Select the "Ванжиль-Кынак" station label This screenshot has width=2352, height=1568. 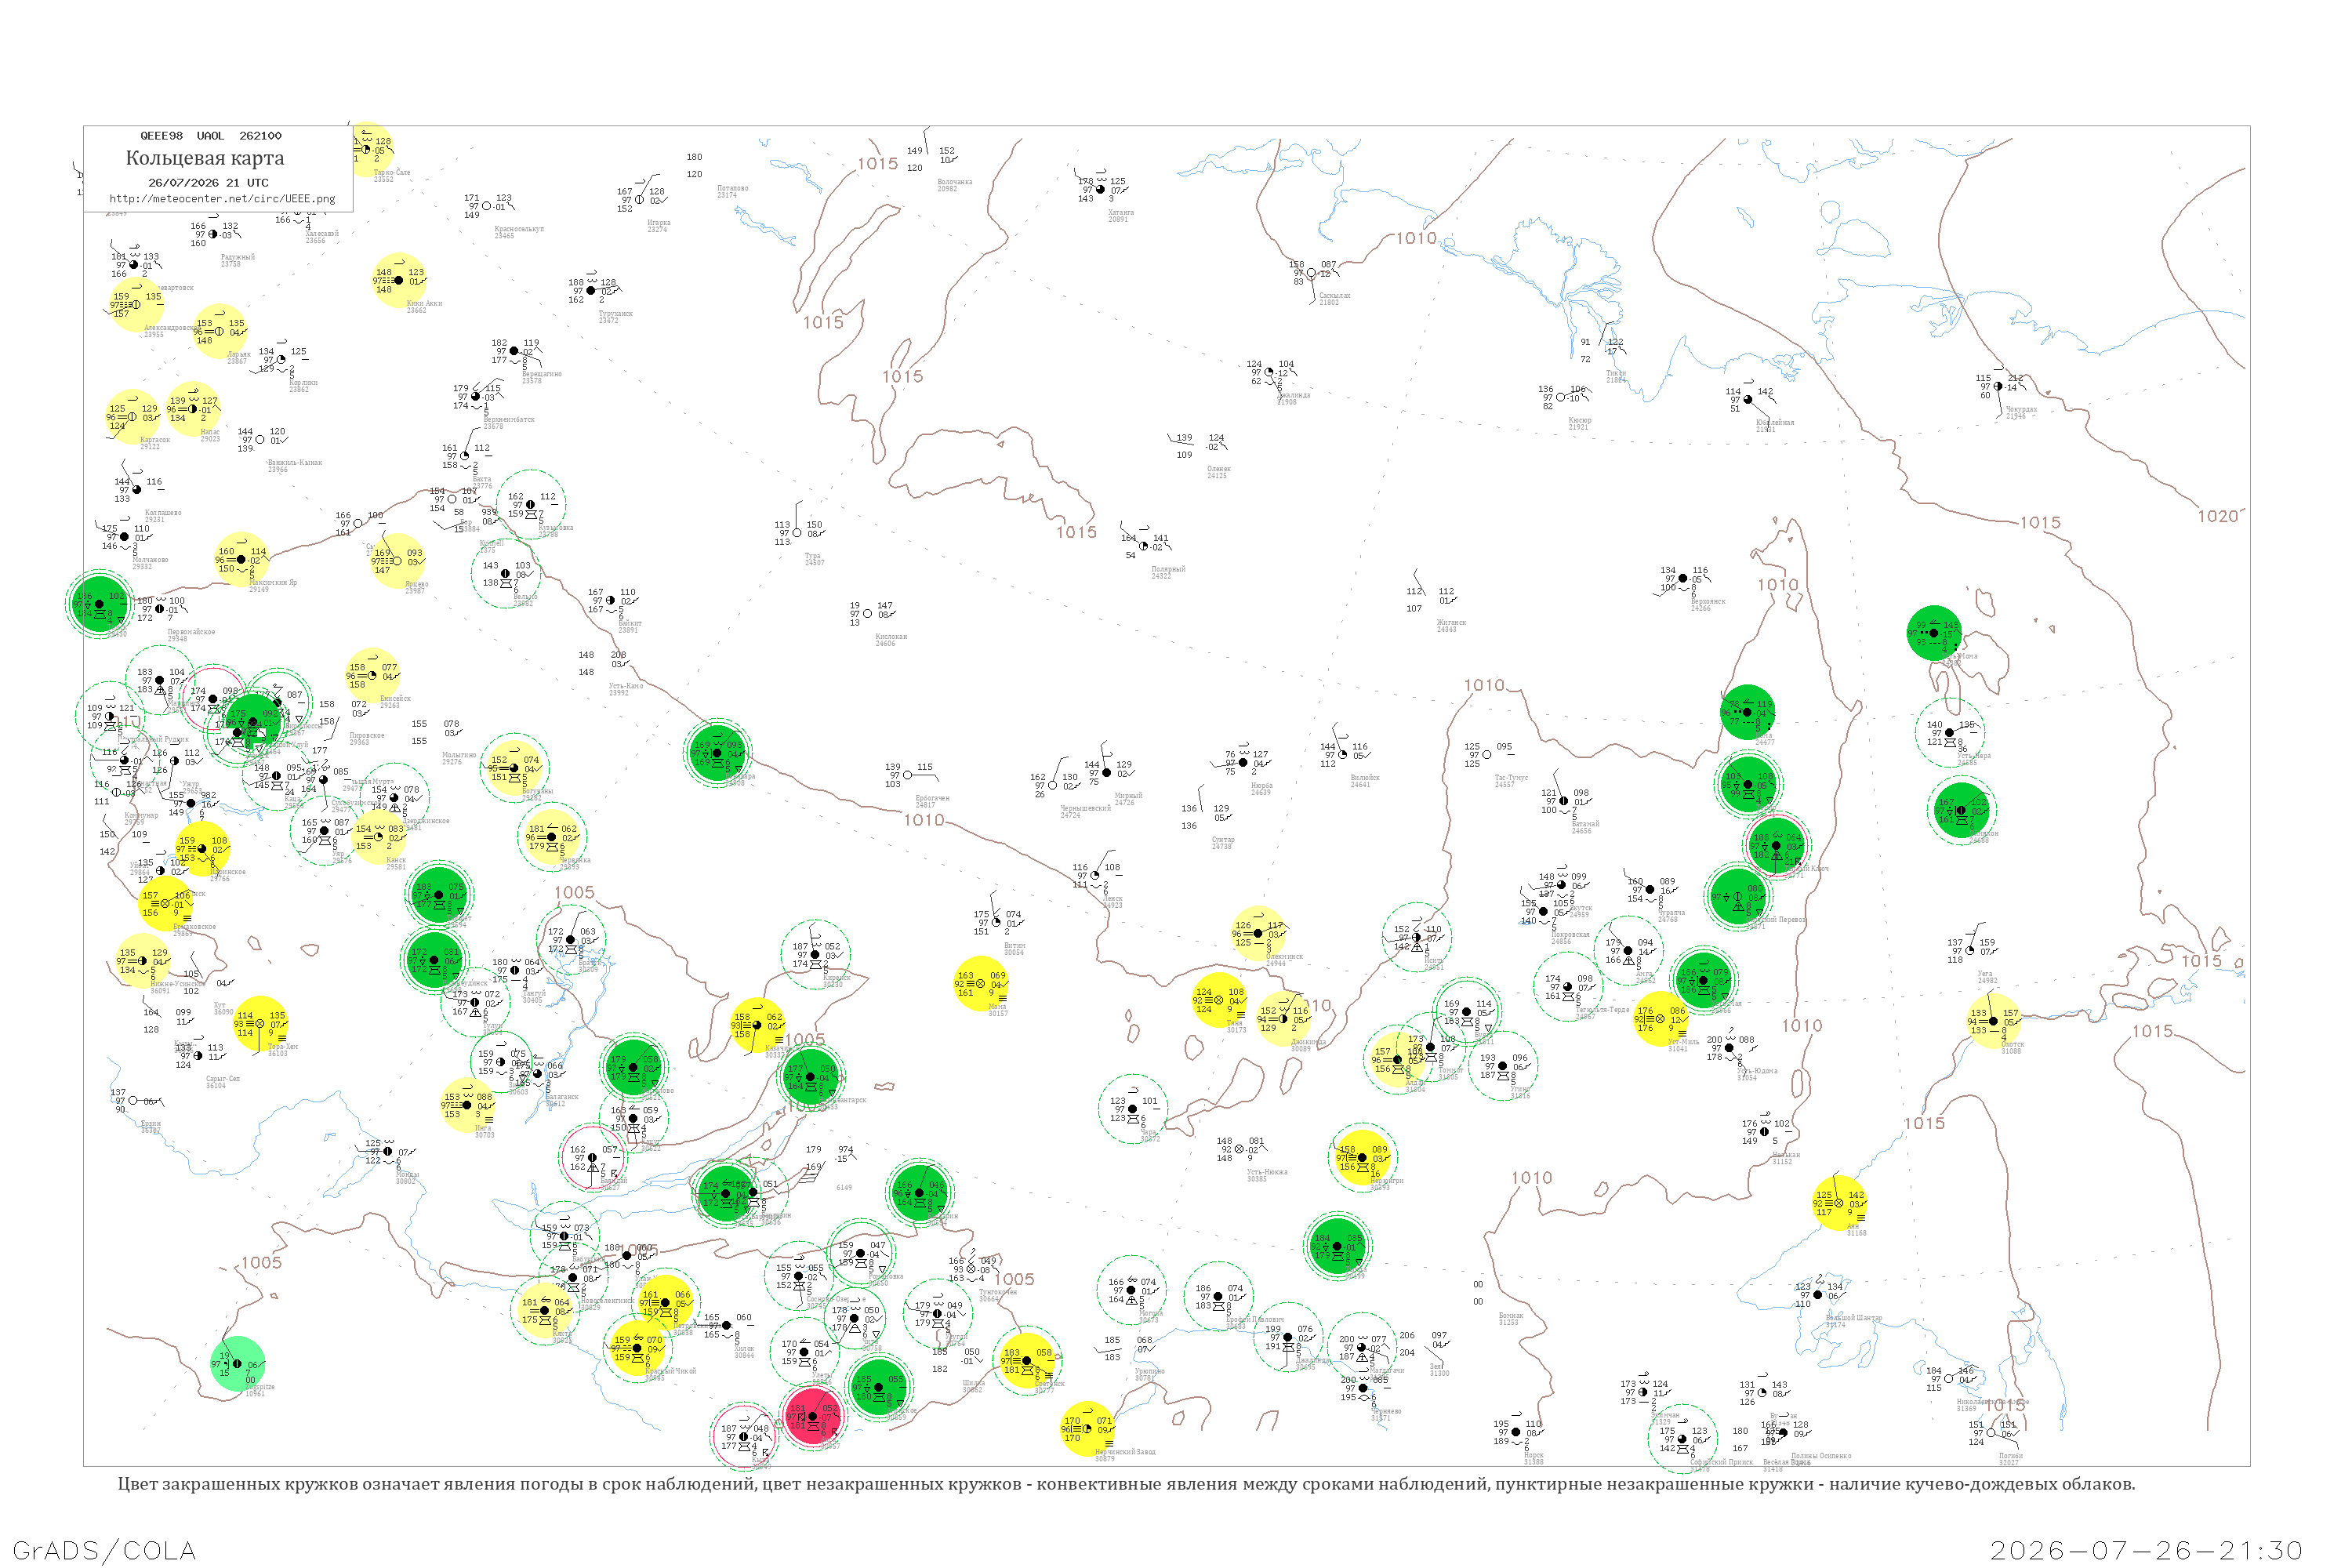[294, 463]
